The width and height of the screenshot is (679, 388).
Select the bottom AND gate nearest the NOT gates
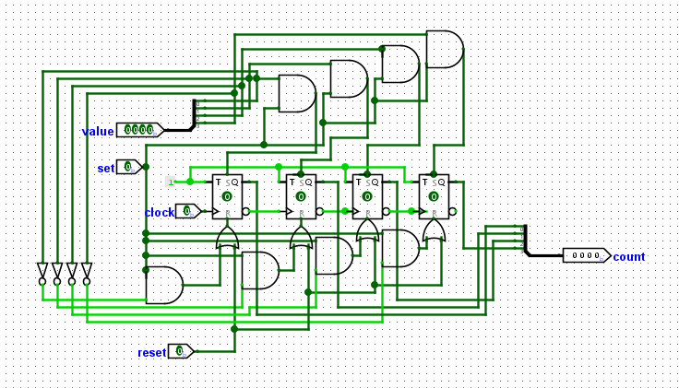point(164,285)
